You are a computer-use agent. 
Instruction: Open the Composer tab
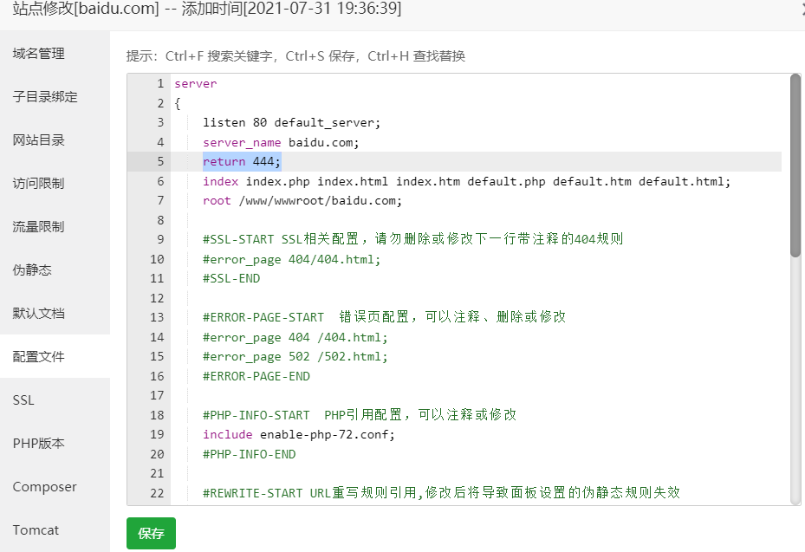(x=45, y=487)
